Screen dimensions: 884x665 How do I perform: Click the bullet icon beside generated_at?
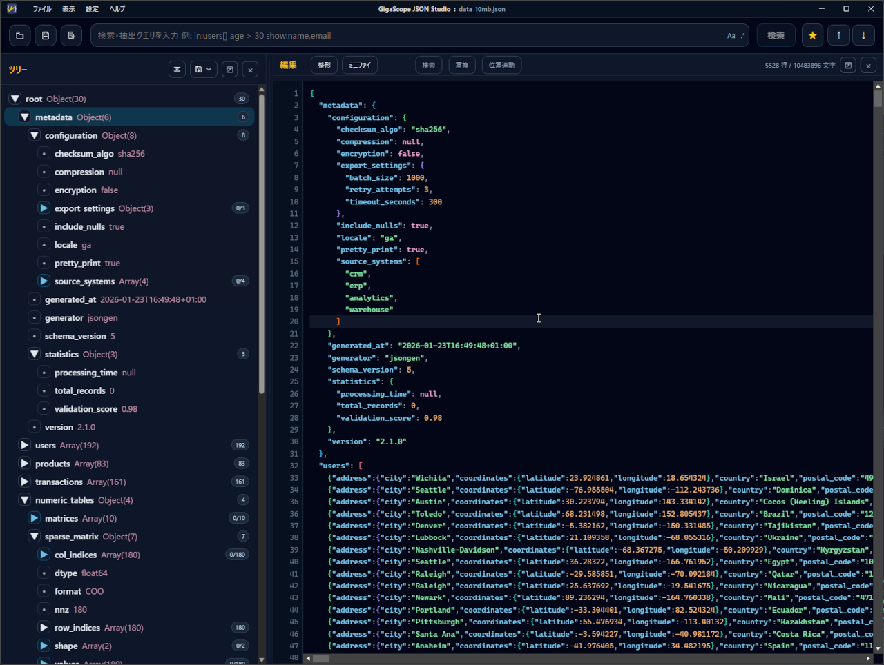click(x=34, y=299)
